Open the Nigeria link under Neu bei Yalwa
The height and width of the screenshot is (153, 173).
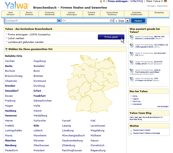pos(135,99)
